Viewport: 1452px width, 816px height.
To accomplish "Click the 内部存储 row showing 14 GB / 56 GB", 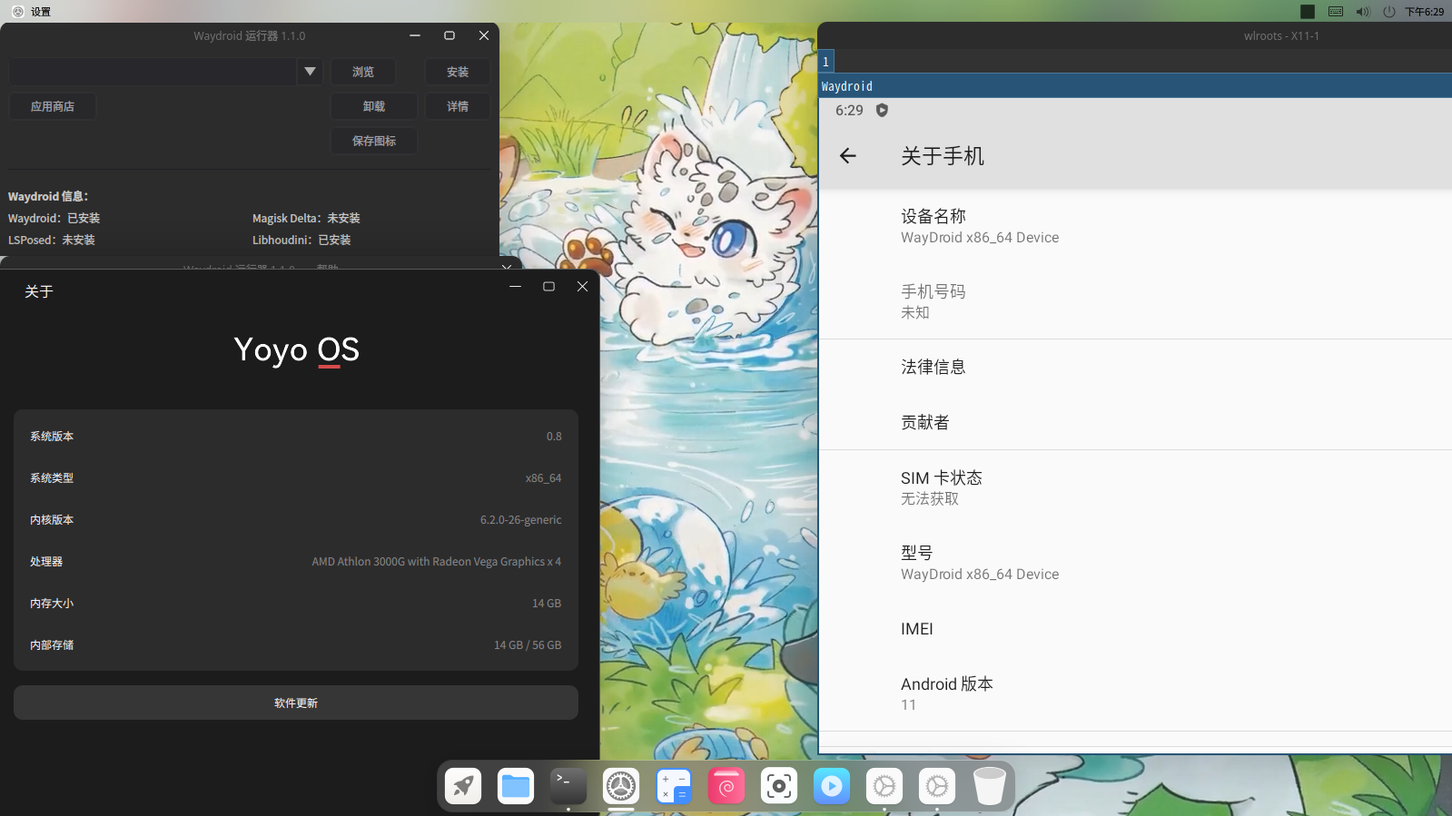I will click(296, 645).
